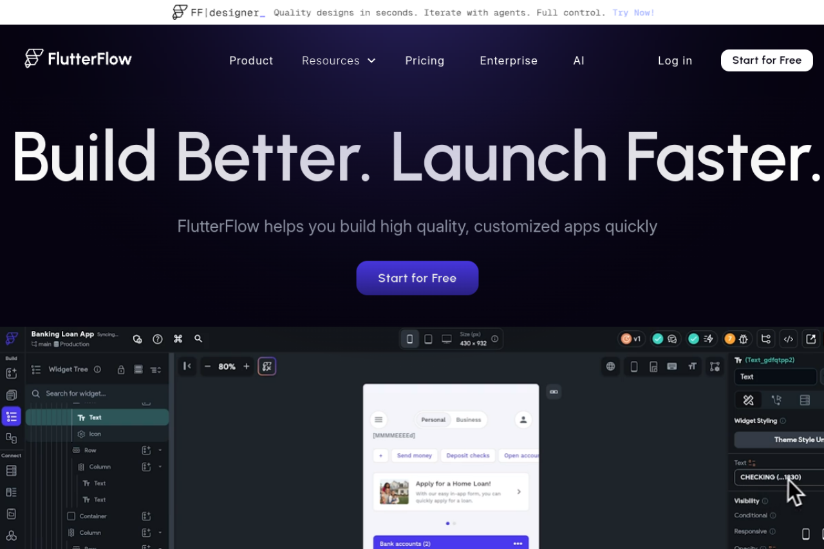Click the open external run icon
824x549 pixels.
coord(811,339)
